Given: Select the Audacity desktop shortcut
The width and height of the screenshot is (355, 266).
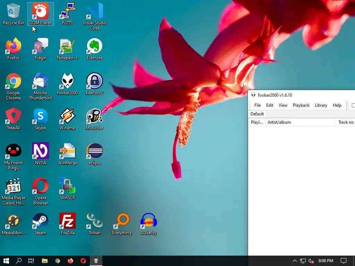Looking at the screenshot, I should tap(148, 224).
